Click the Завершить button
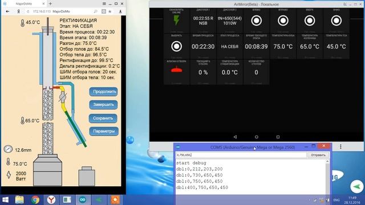The height and width of the screenshot is (205, 365). point(104,105)
